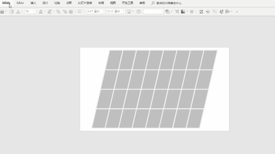
Task: Expand the font color dropdown arrow
Action: pyautogui.click(x=22, y=11)
